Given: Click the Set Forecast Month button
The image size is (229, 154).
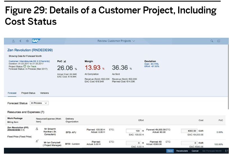Looking at the screenshot, I should click(212, 151).
